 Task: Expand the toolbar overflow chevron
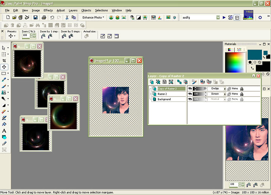coord(268,16)
